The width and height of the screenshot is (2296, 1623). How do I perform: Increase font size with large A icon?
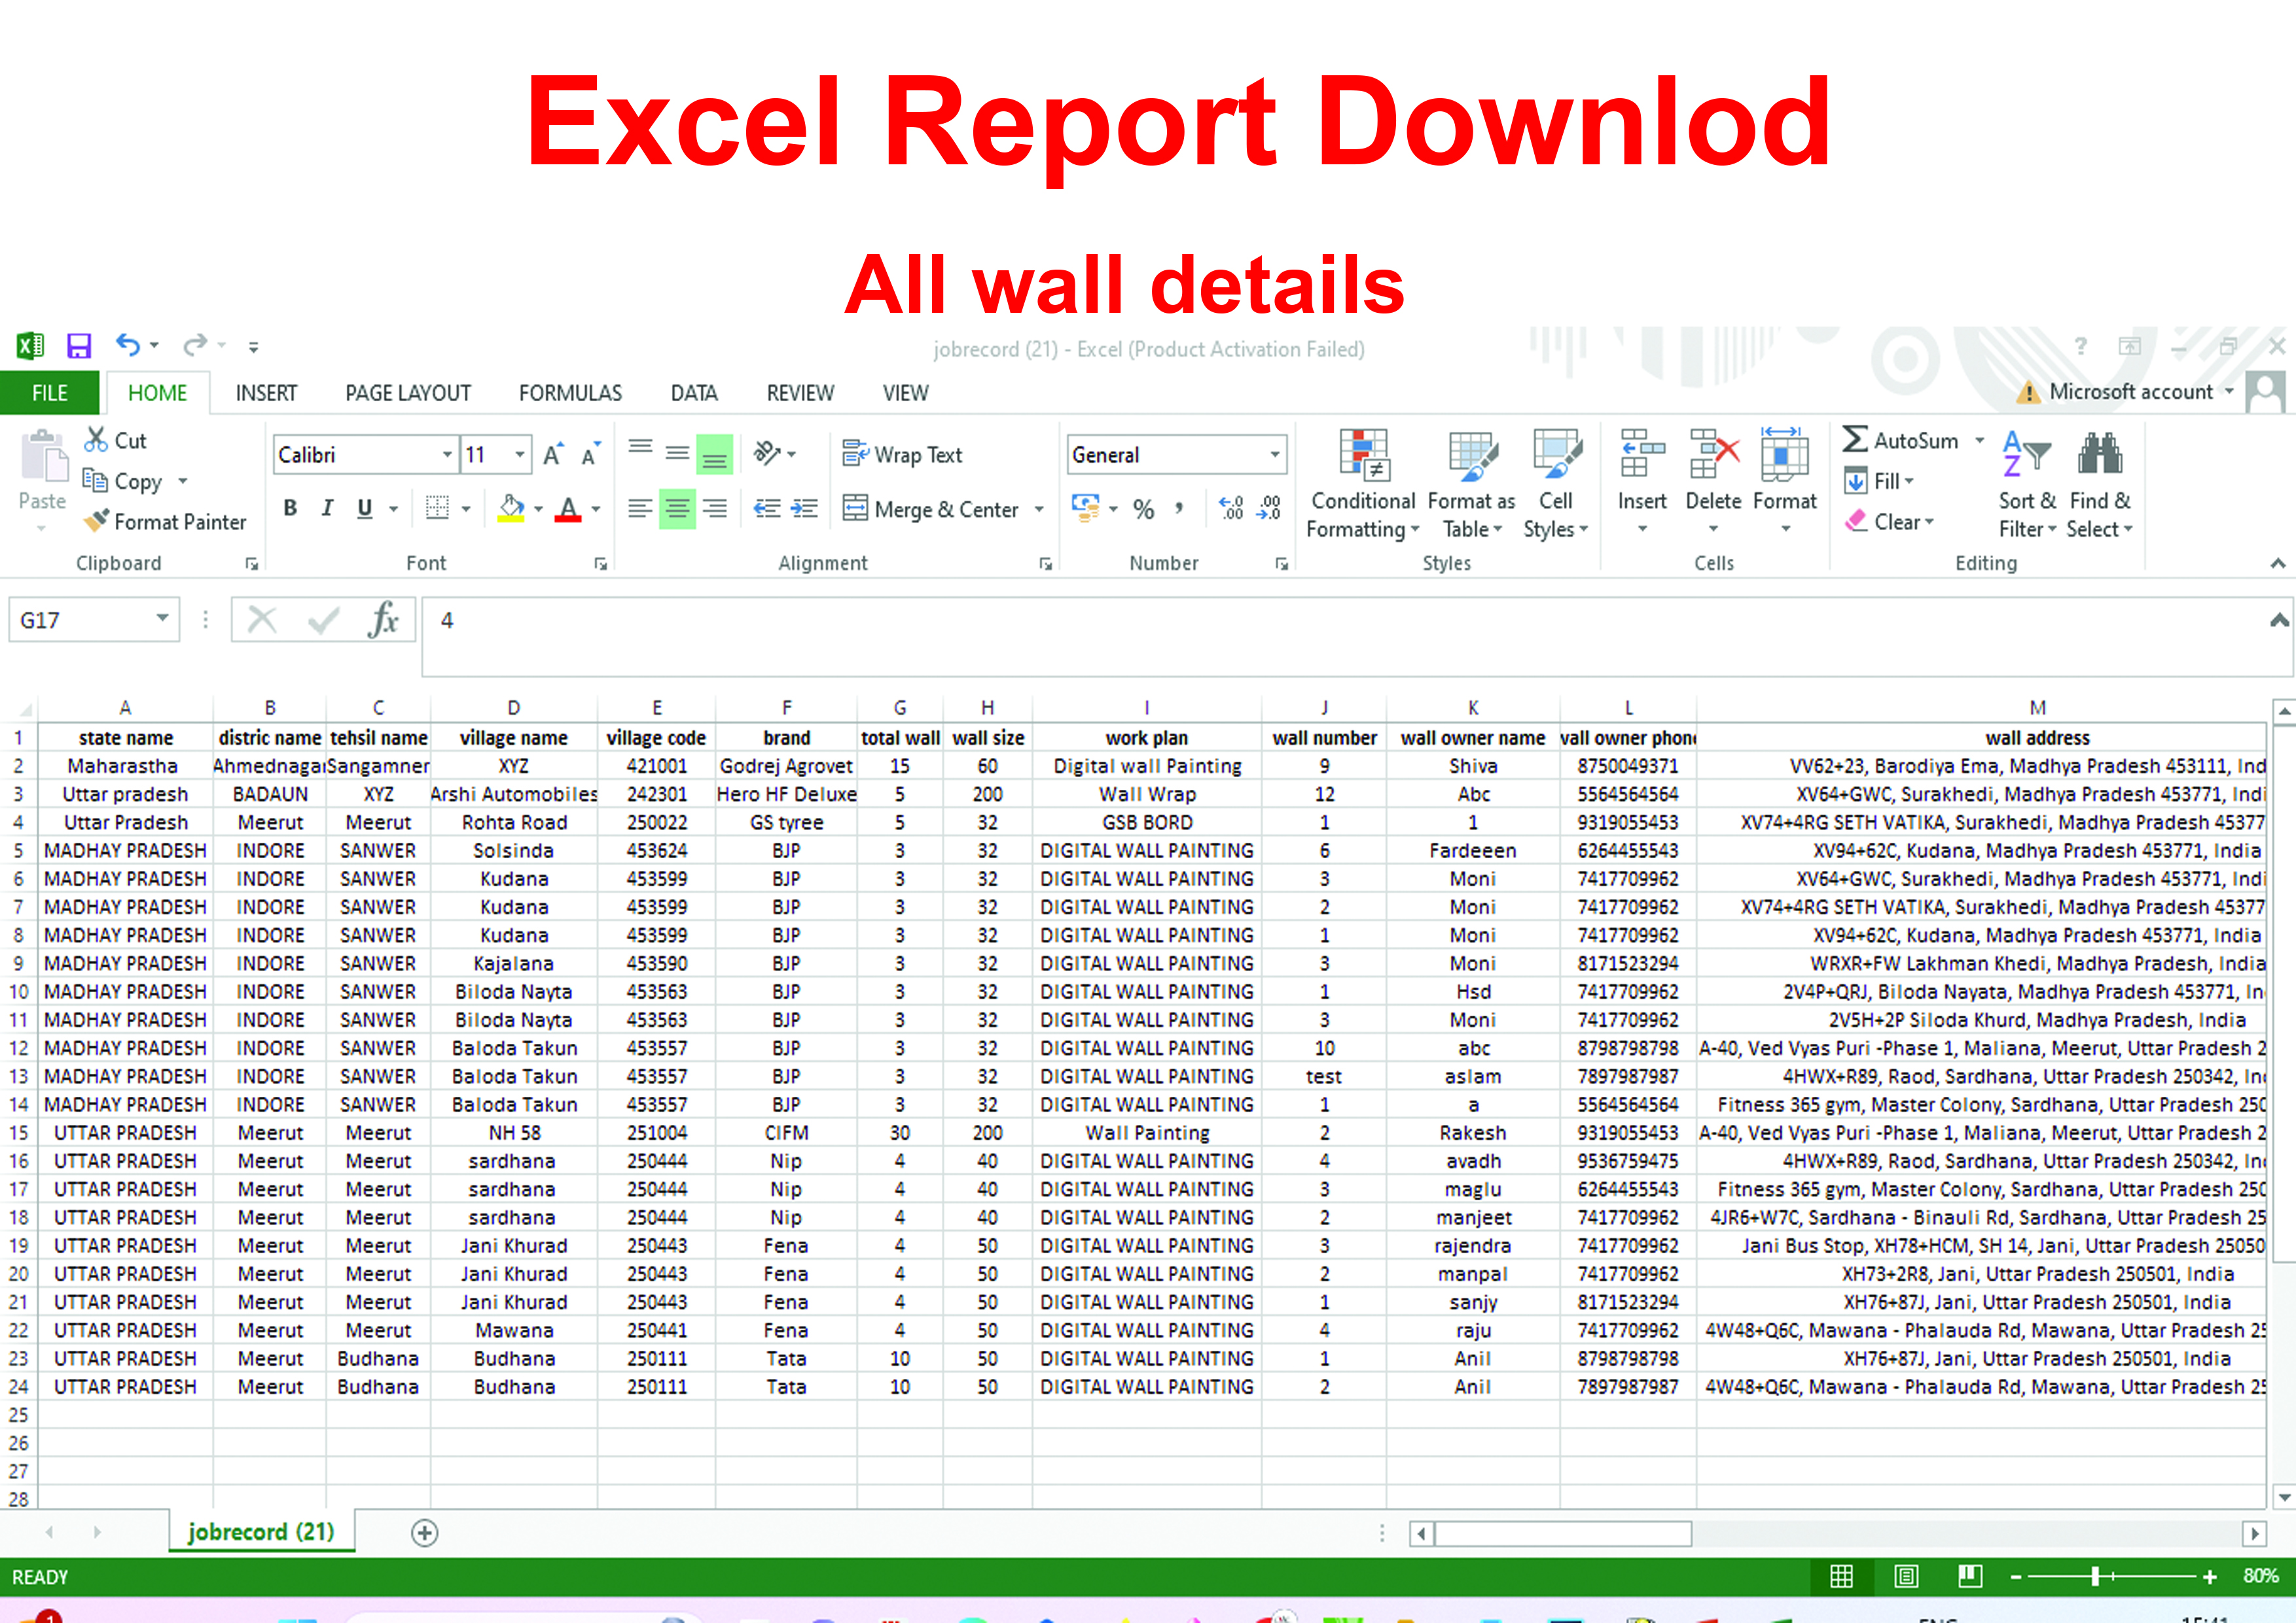(x=553, y=454)
